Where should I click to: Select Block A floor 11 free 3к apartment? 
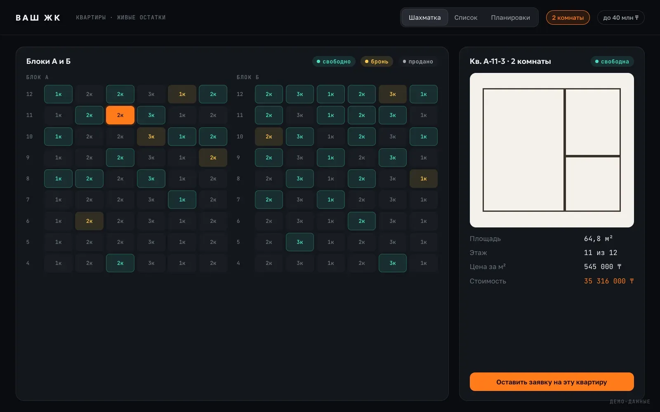click(151, 115)
